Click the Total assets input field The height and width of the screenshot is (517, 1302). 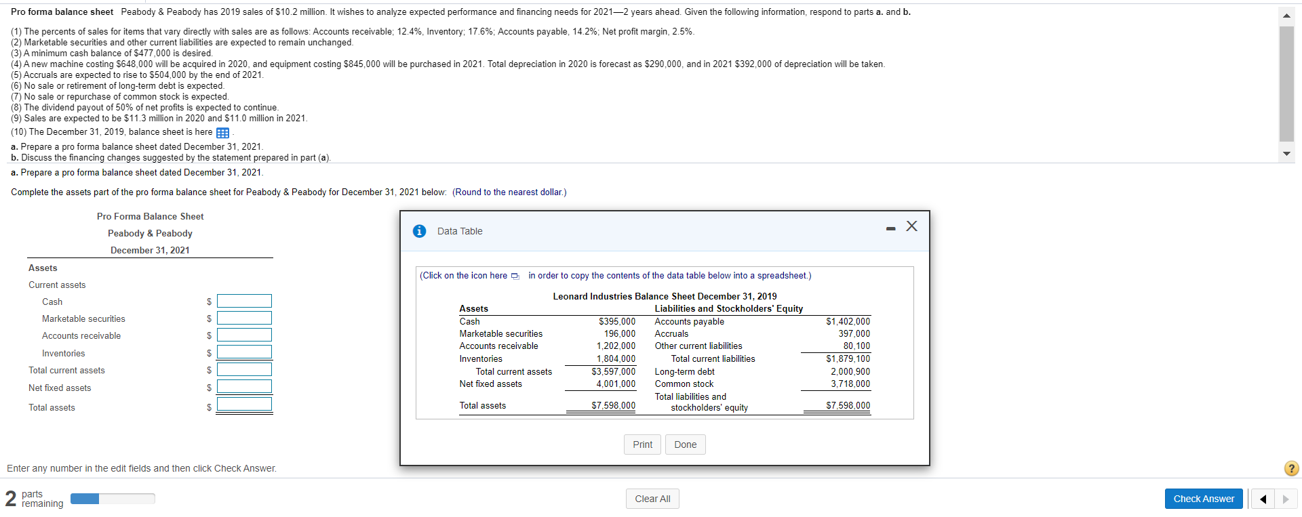tap(244, 405)
